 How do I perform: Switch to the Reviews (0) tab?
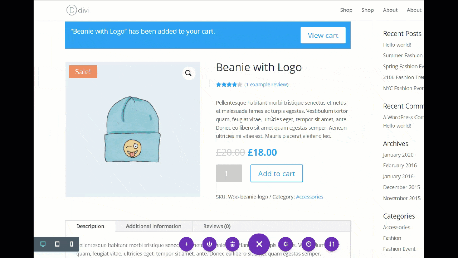point(217,226)
